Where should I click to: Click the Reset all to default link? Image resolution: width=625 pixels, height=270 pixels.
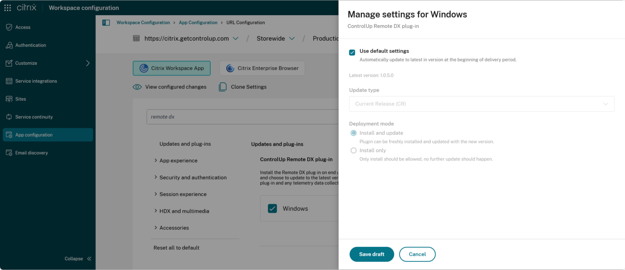click(x=176, y=248)
